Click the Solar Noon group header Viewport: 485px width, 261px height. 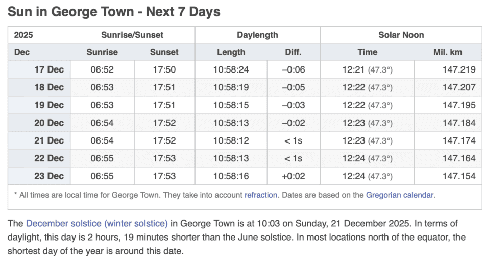[401, 35]
